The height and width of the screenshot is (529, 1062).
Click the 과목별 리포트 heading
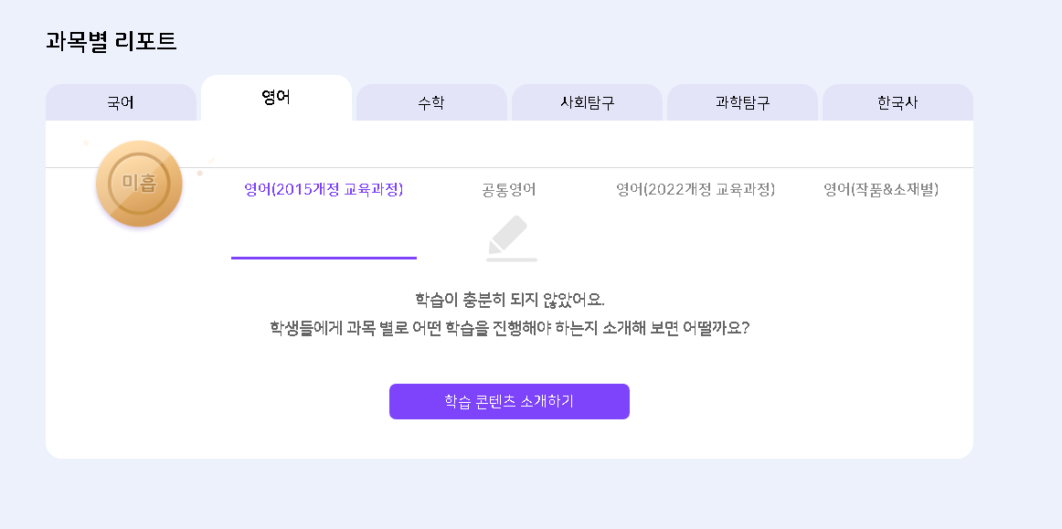click(x=112, y=41)
